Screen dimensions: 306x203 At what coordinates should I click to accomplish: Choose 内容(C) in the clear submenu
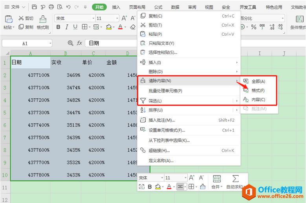coord(258,100)
